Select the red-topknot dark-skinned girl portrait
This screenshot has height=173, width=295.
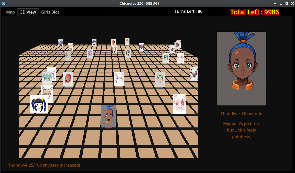[113, 42]
